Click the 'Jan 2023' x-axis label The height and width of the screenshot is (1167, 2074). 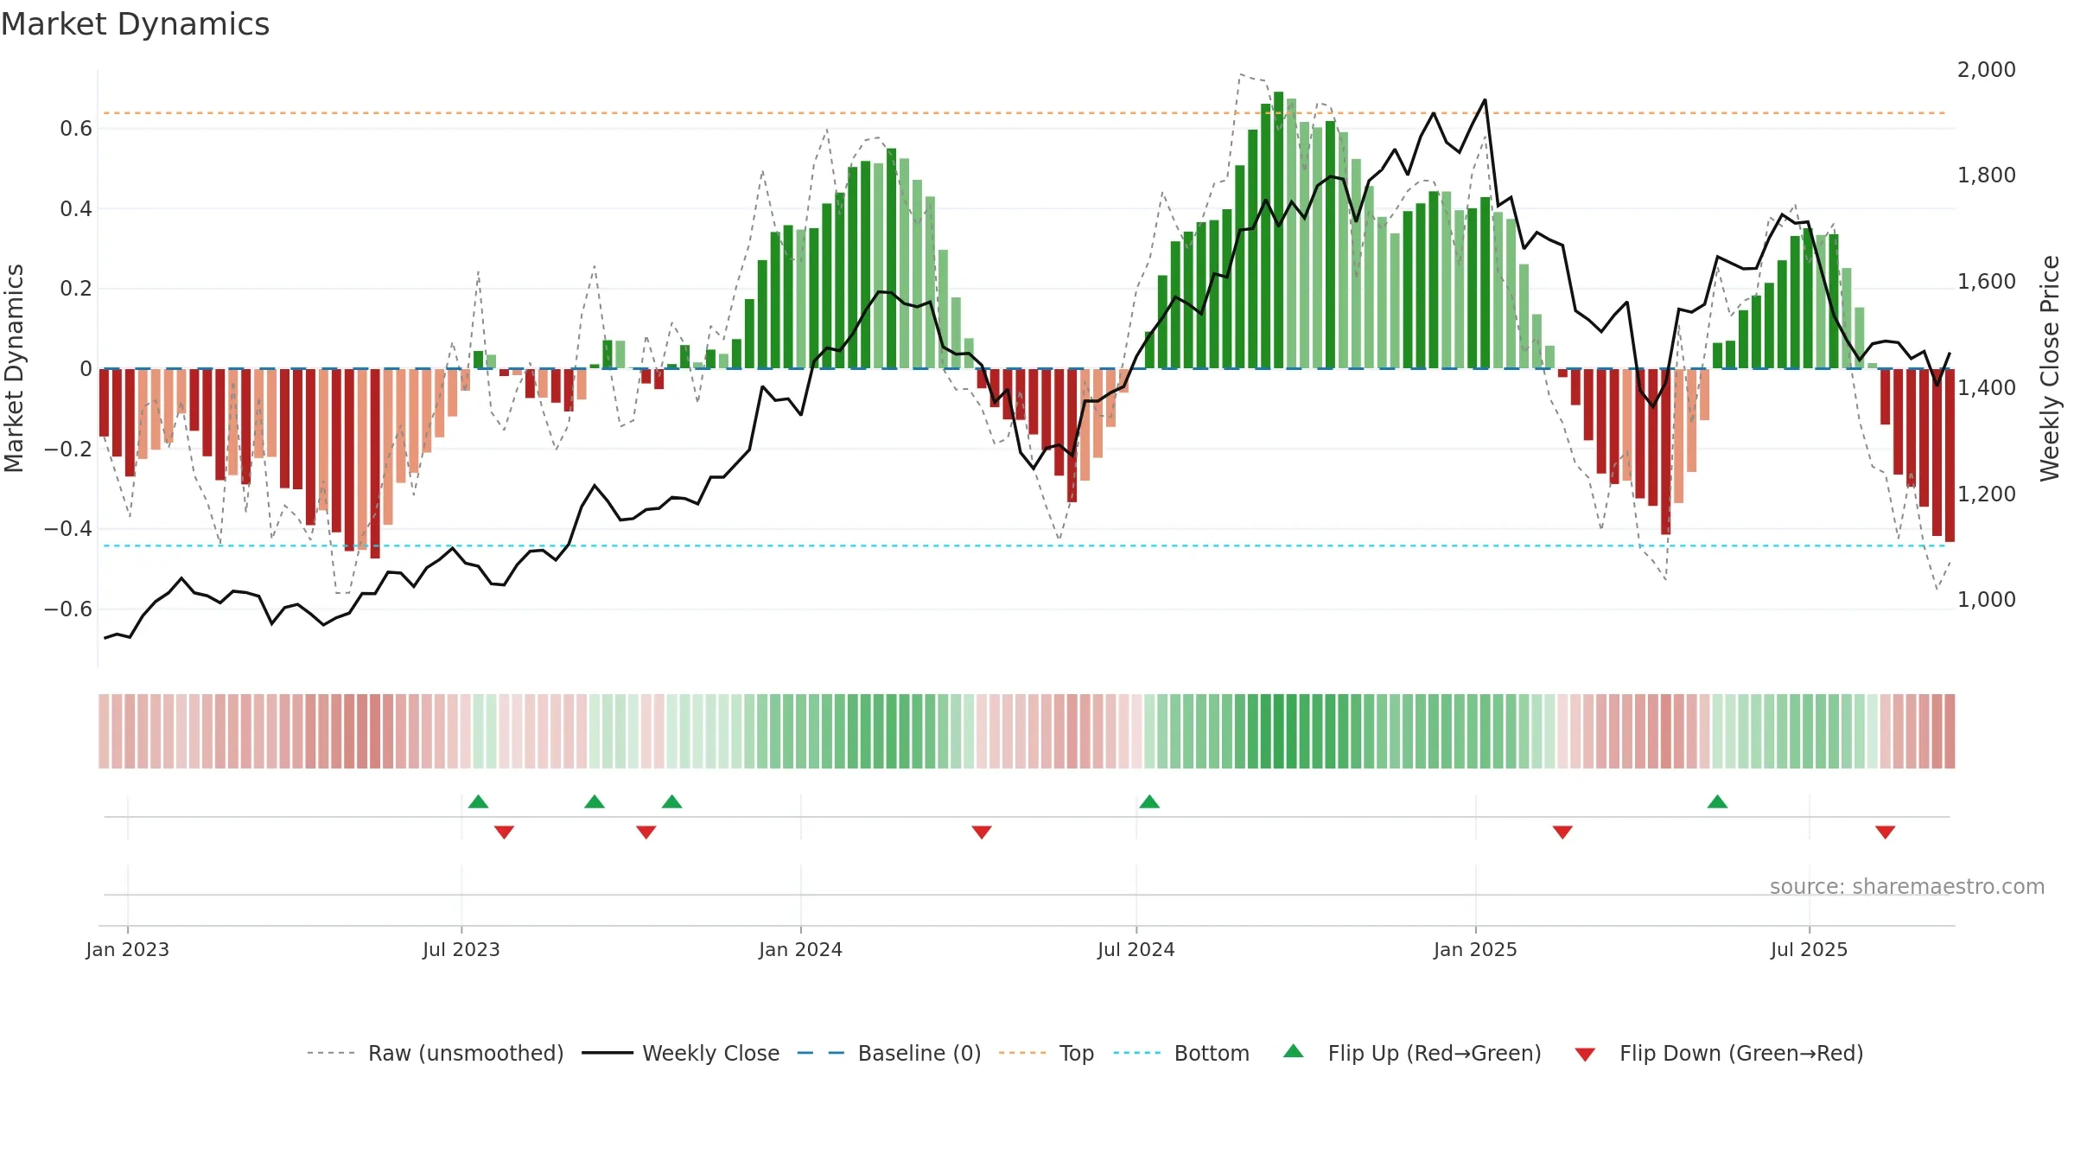point(128,949)
